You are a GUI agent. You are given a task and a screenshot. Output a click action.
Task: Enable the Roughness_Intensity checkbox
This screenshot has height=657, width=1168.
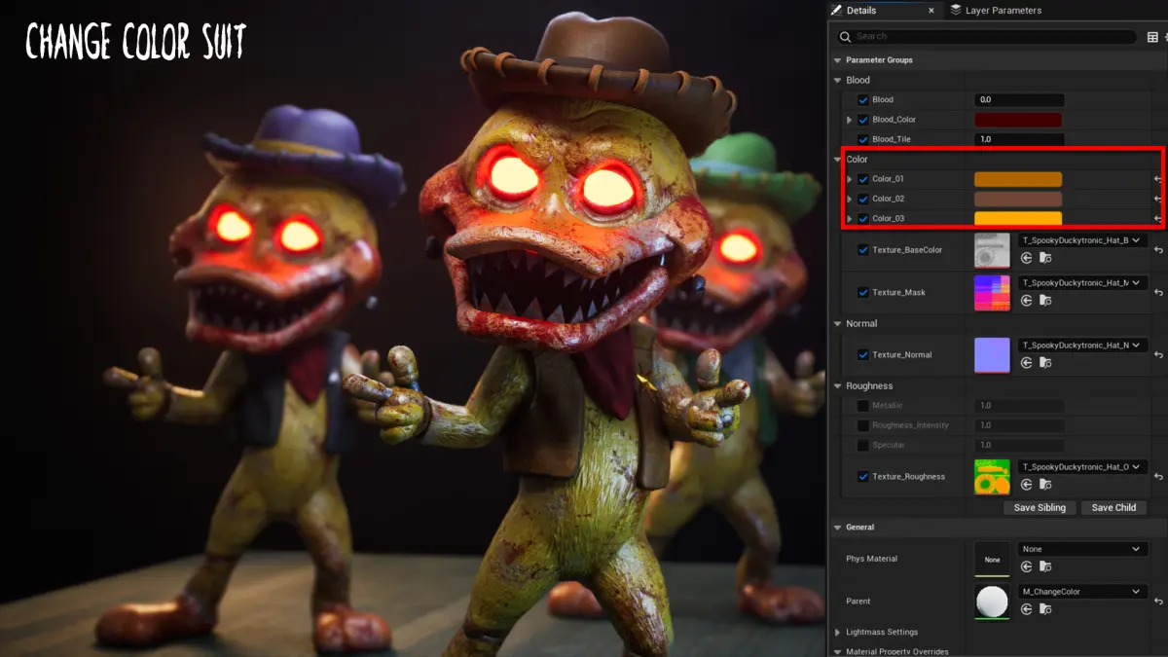(x=862, y=425)
